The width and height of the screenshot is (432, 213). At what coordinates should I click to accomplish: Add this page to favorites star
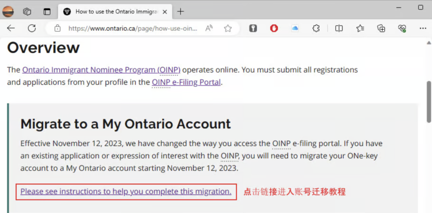tap(228, 28)
